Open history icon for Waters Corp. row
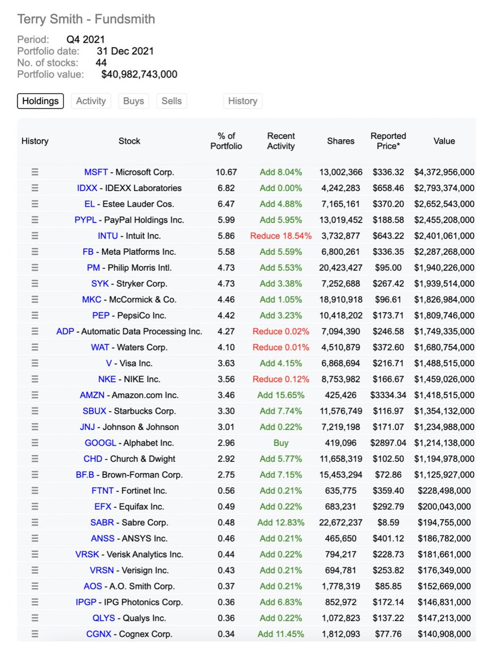501x652 pixels. pos(35,348)
